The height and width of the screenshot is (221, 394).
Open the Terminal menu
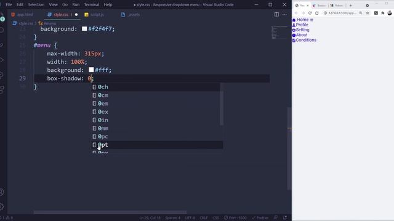tap(92, 4)
